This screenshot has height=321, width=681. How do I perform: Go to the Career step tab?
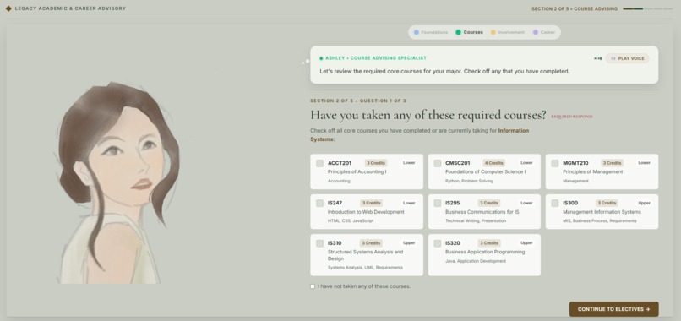tap(544, 32)
